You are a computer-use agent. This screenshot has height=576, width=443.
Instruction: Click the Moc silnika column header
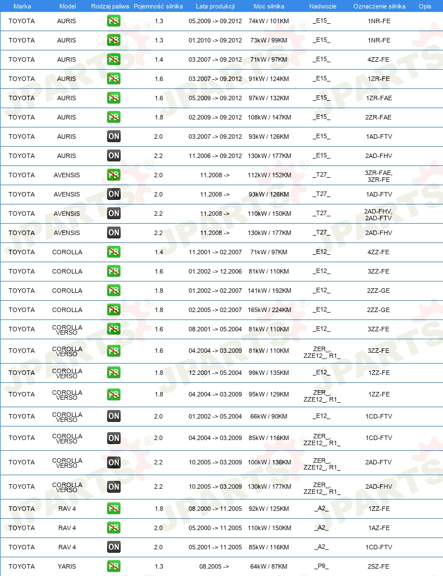point(269,6)
